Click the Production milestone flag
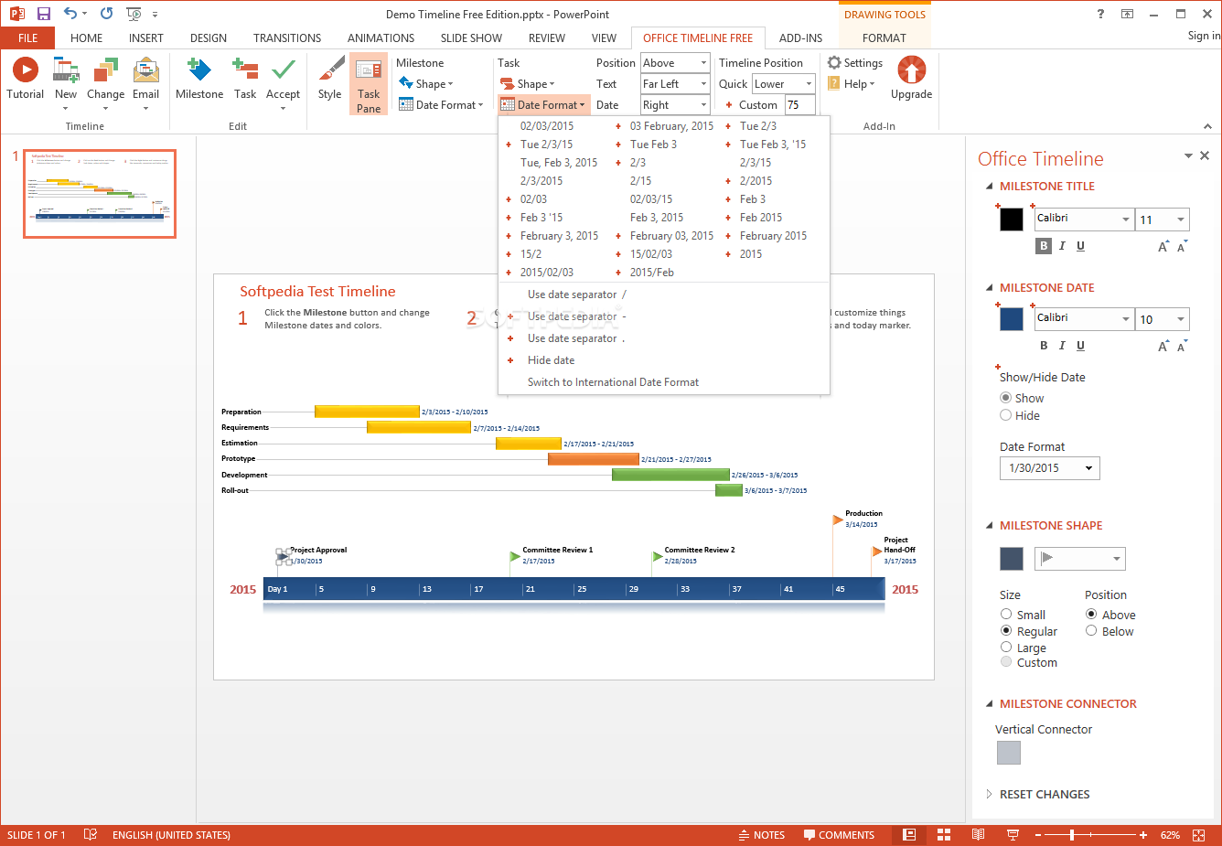 point(837,519)
